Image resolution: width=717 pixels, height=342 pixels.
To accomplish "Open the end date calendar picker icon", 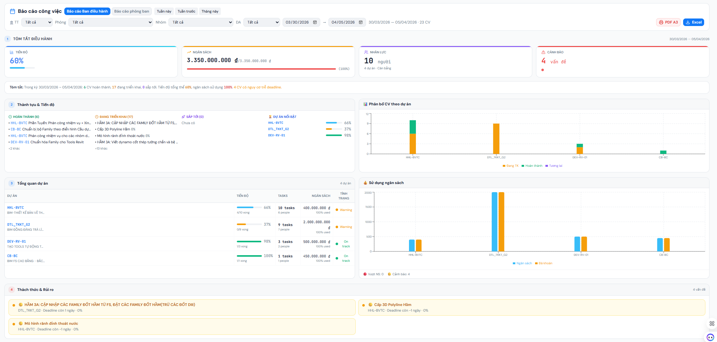I will point(361,22).
